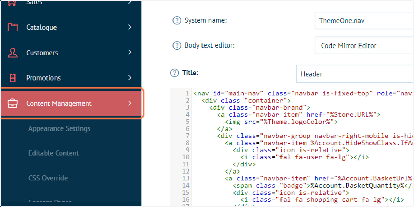
Task: Expand the Sales menu chevron
Action: [130, 2]
